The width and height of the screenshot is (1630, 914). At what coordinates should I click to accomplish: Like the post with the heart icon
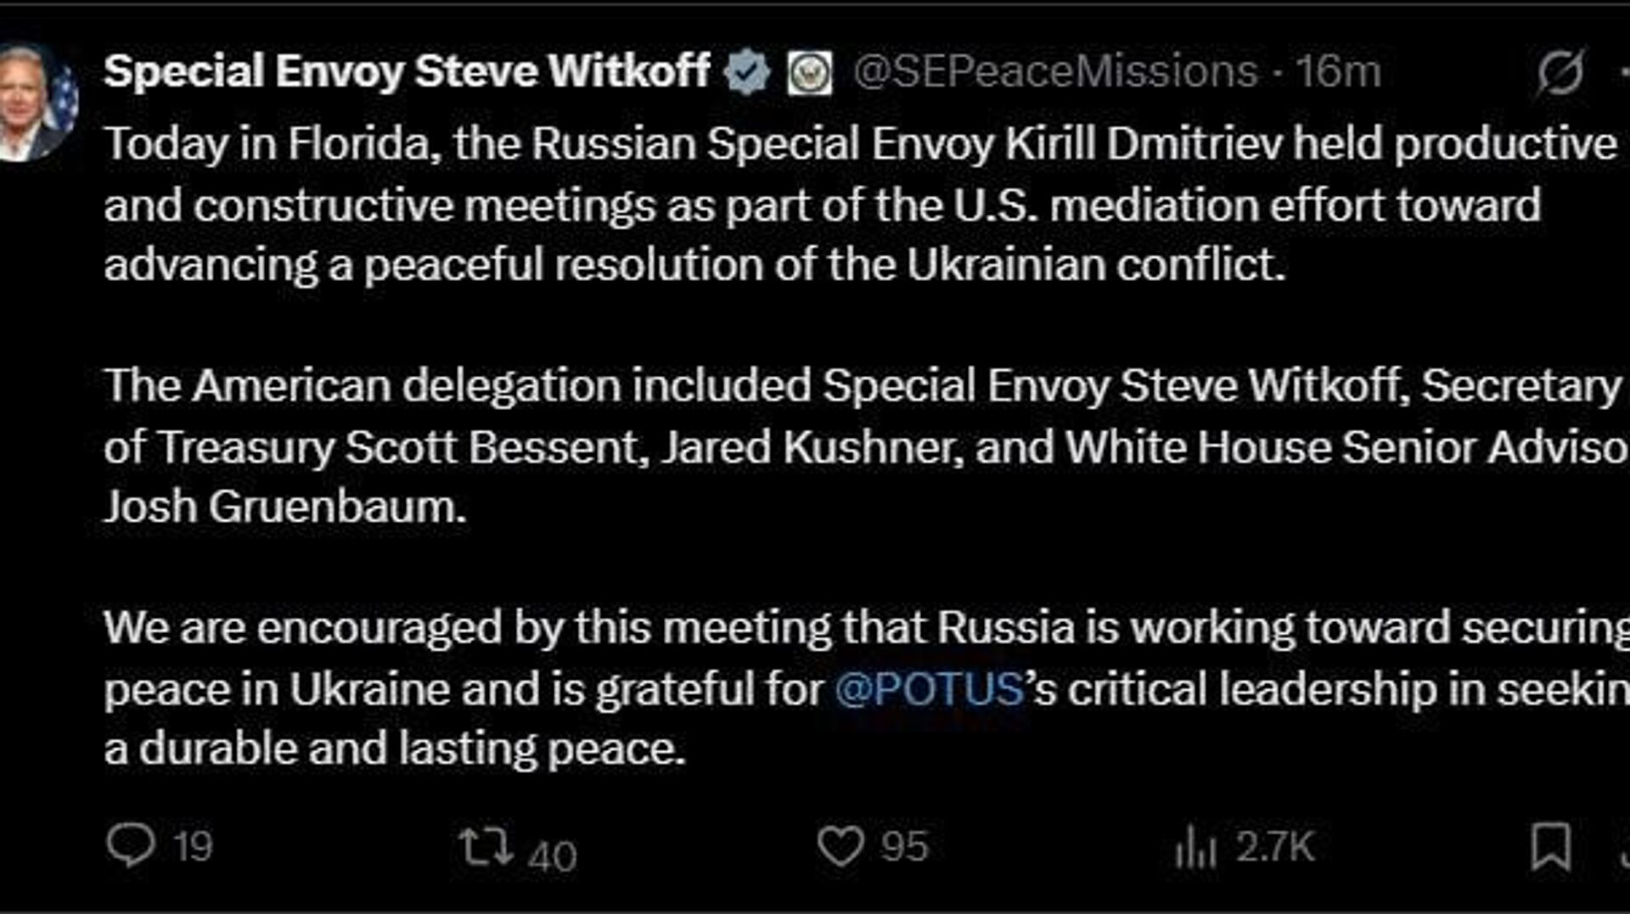pyautogui.click(x=840, y=846)
